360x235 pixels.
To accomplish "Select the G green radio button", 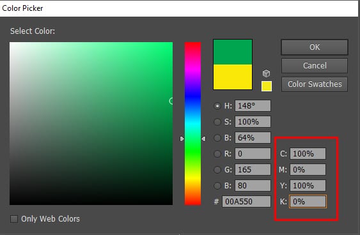I will [x=217, y=170].
